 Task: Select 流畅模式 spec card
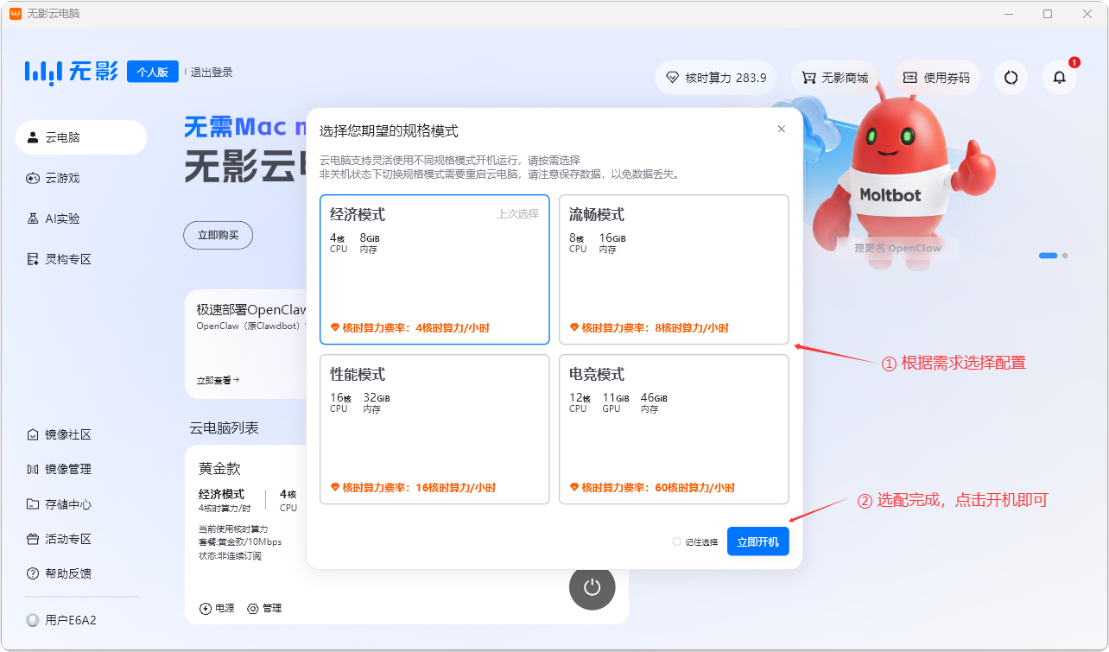[x=674, y=269]
